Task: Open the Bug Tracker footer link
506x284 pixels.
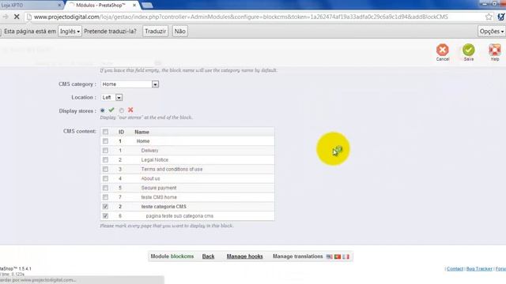Action: coord(479,269)
